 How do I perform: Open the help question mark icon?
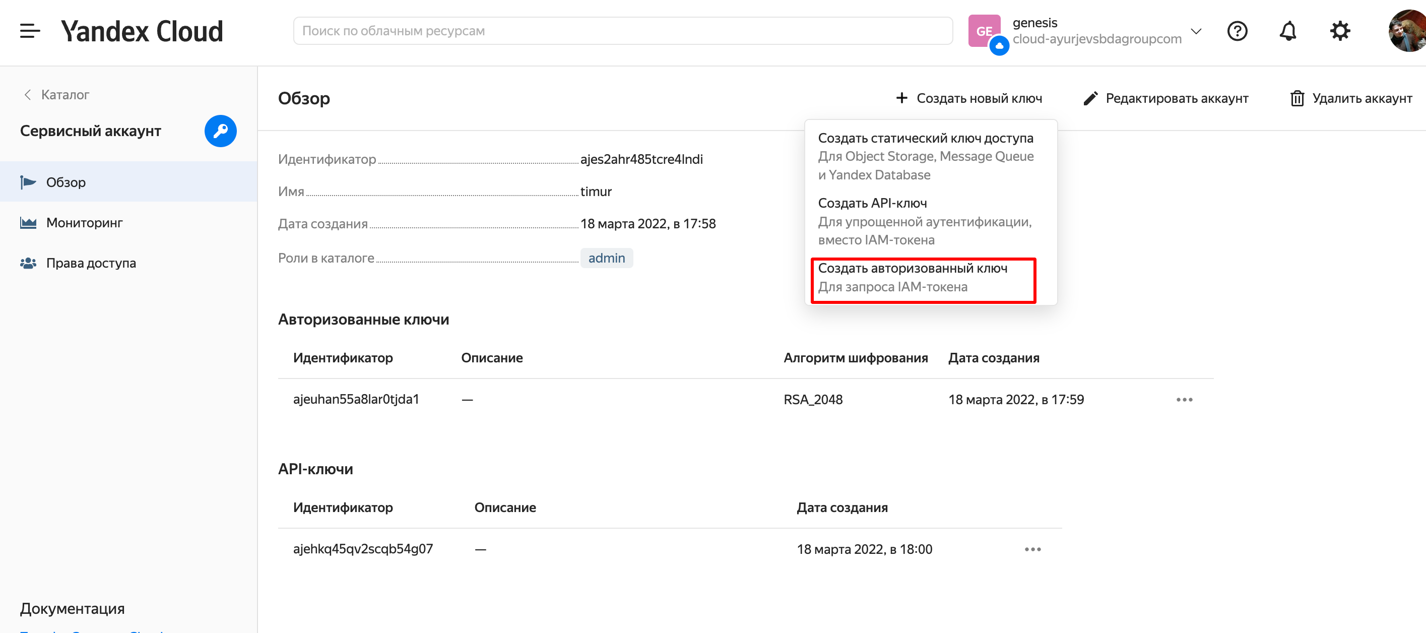pos(1237,31)
